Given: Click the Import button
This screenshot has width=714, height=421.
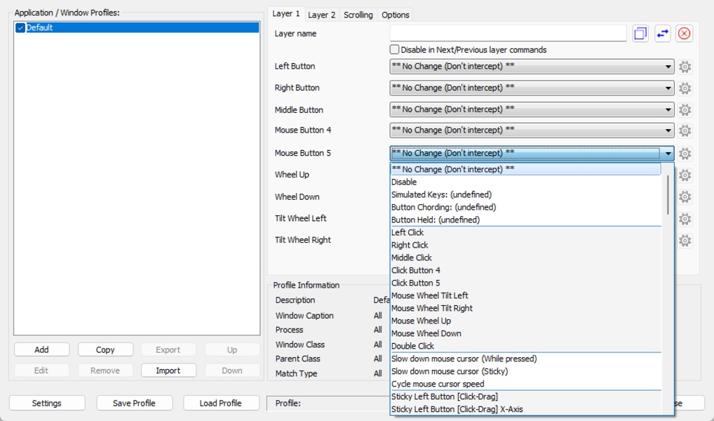Looking at the screenshot, I should click(x=168, y=370).
